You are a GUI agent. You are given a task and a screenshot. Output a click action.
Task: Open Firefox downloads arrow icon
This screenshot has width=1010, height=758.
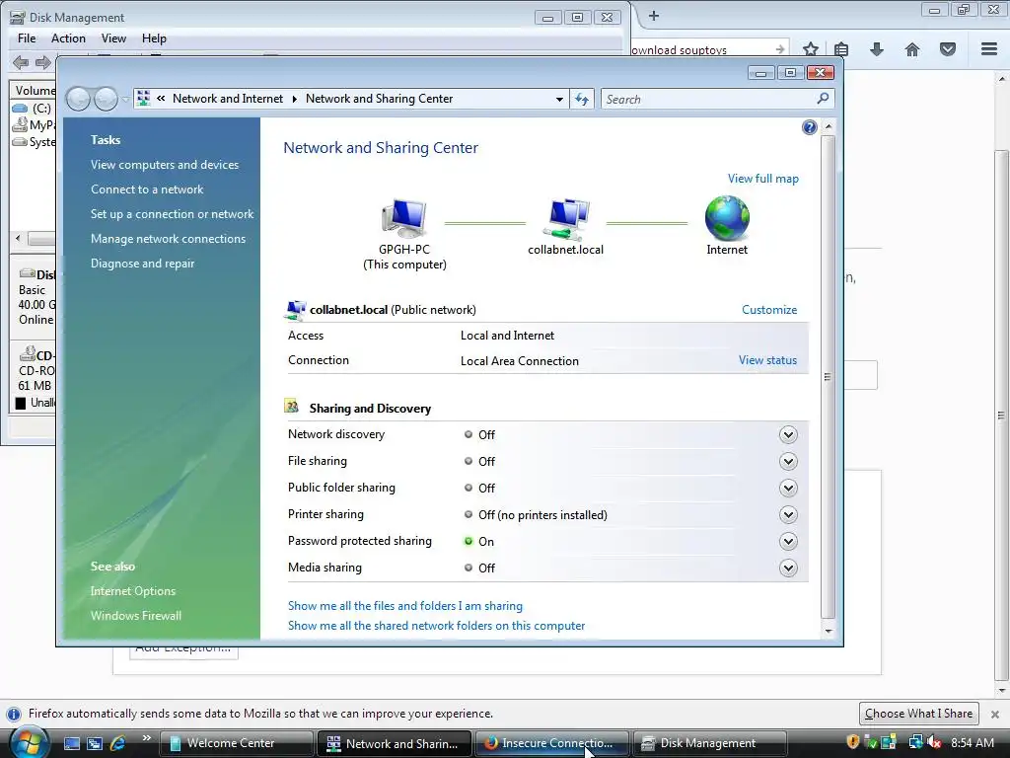point(876,49)
